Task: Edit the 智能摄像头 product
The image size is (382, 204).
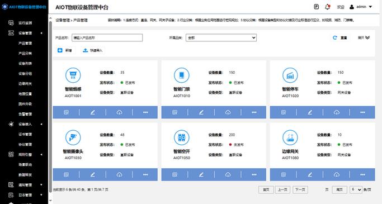Action: [93, 174]
